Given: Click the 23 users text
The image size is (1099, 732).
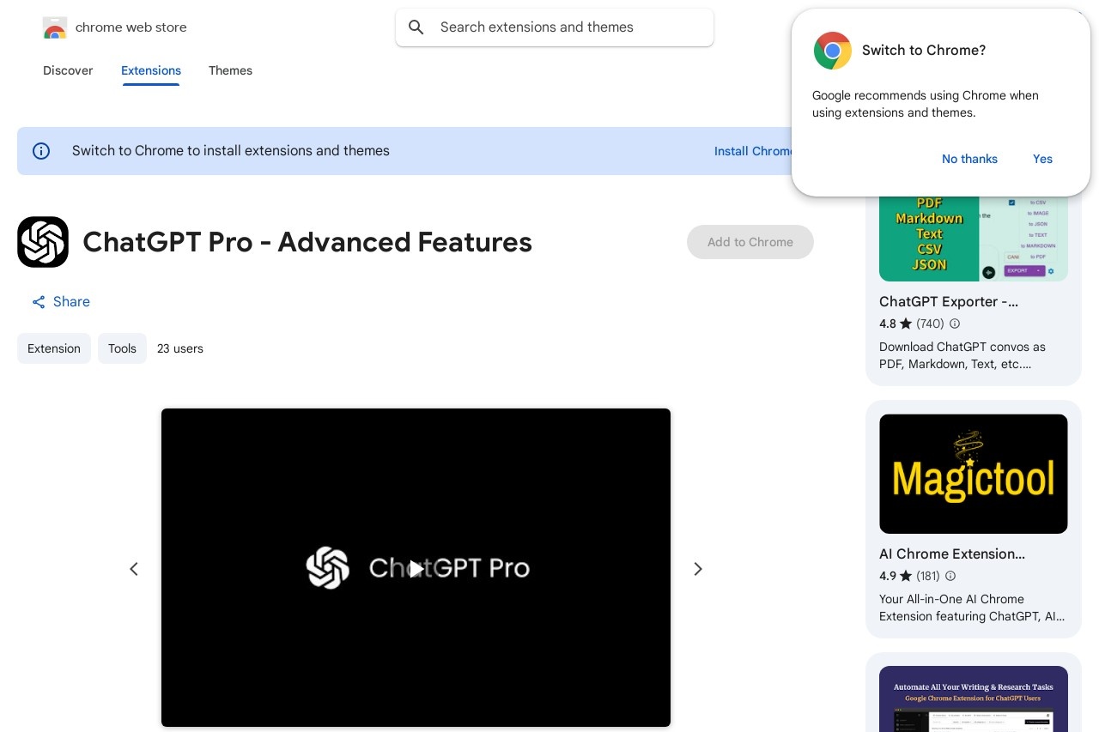Looking at the screenshot, I should [x=180, y=348].
